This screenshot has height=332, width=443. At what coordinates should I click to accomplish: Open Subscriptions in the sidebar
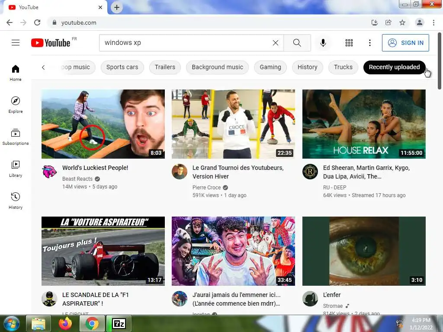16,137
